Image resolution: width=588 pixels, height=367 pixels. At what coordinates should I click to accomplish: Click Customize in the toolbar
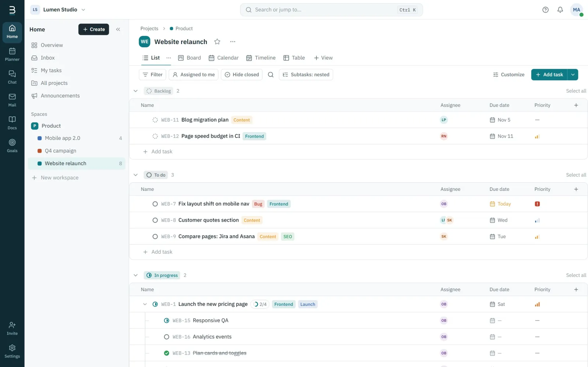pyautogui.click(x=509, y=75)
